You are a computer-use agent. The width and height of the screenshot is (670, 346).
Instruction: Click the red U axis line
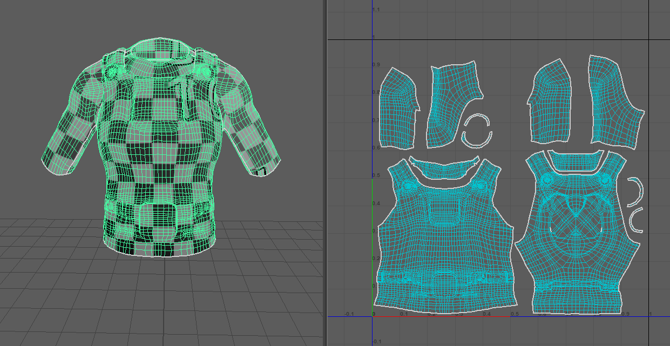(442, 316)
